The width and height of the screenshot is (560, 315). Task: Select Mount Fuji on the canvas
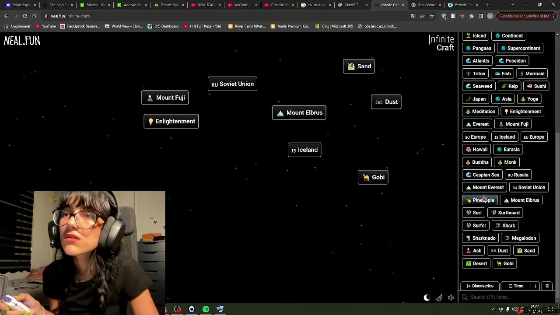[165, 98]
